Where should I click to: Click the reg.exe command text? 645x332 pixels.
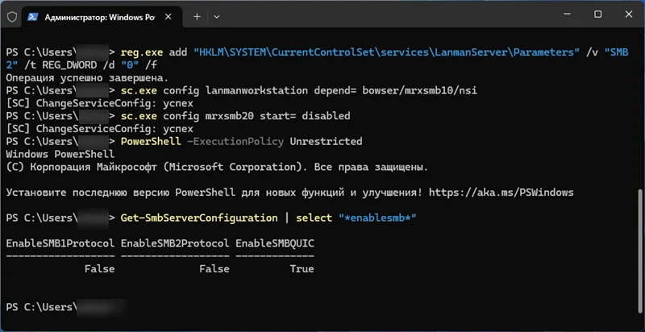(142, 52)
